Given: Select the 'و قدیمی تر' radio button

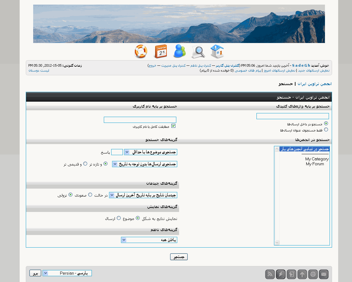Looking at the screenshot, I should pos(85,164).
